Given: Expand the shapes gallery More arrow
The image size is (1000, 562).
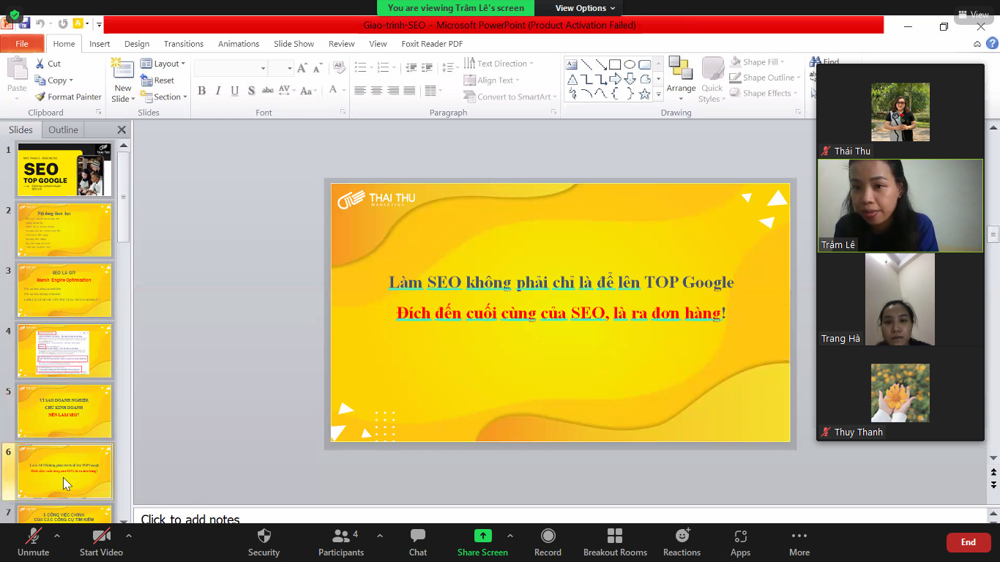Looking at the screenshot, I should coord(658,94).
